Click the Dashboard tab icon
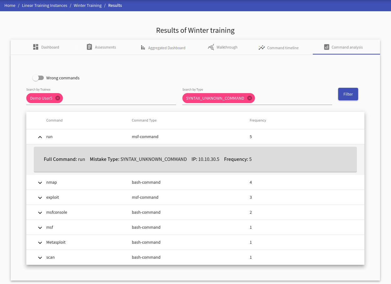The height and width of the screenshot is (284, 391). pos(36,47)
